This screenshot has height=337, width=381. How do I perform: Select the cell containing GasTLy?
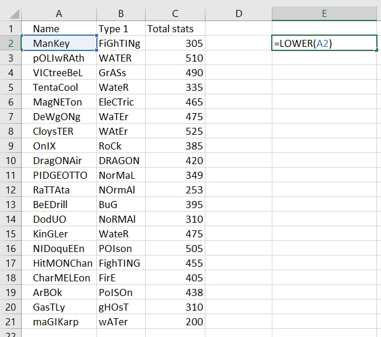pos(59,307)
